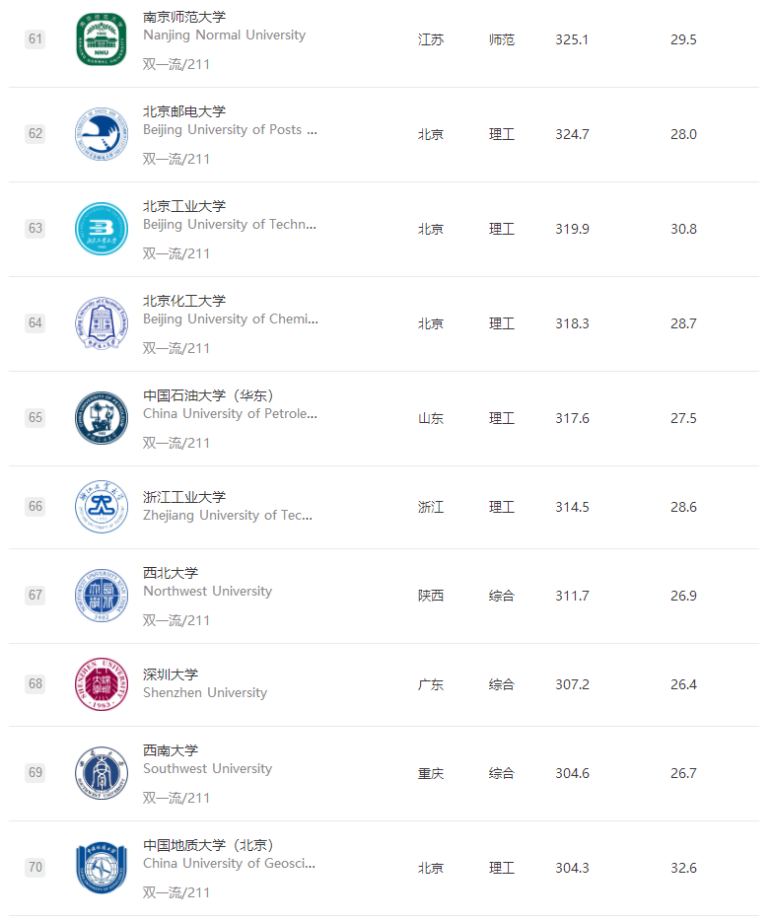
Task: Open the 南京师范大学 name link
Action: pos(184,17)
